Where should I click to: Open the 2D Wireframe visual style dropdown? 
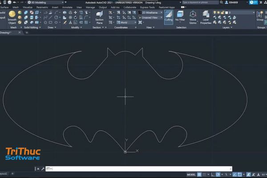point(150,12)
